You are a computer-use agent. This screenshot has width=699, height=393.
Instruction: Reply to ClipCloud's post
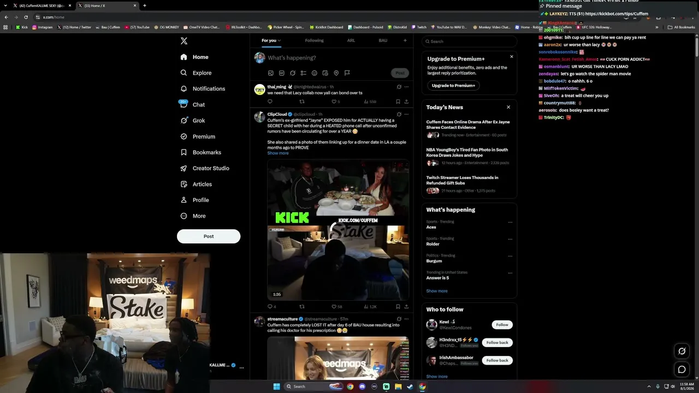(x=271, y=307)
